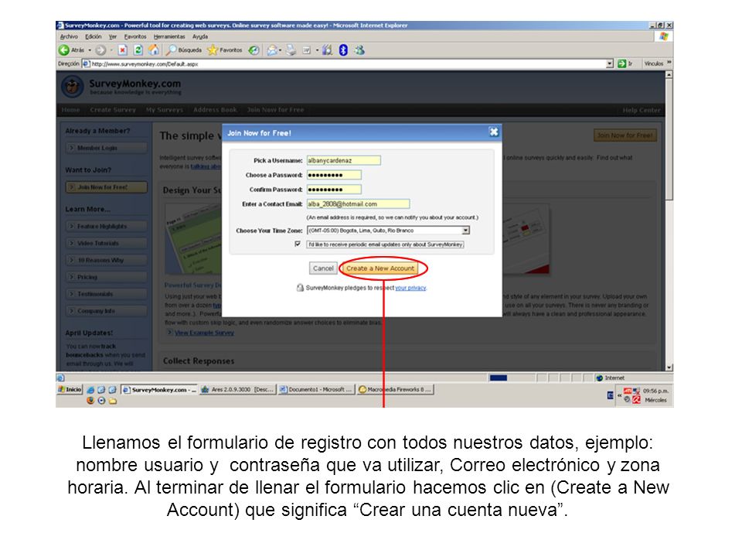This screenshot has height=557, width=742.
Task: Click the Pick a Username field
Action: (x=343, y=161)
